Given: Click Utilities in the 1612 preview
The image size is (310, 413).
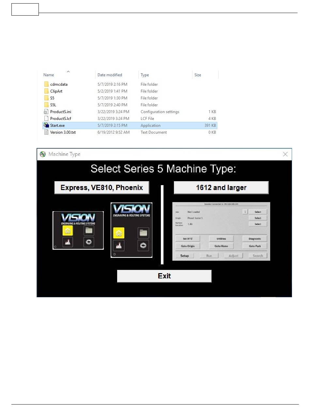Looking at the screenshot, I should coord(221,239).
